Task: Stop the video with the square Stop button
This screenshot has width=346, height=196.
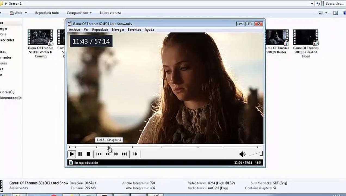Action: [88, 154]
